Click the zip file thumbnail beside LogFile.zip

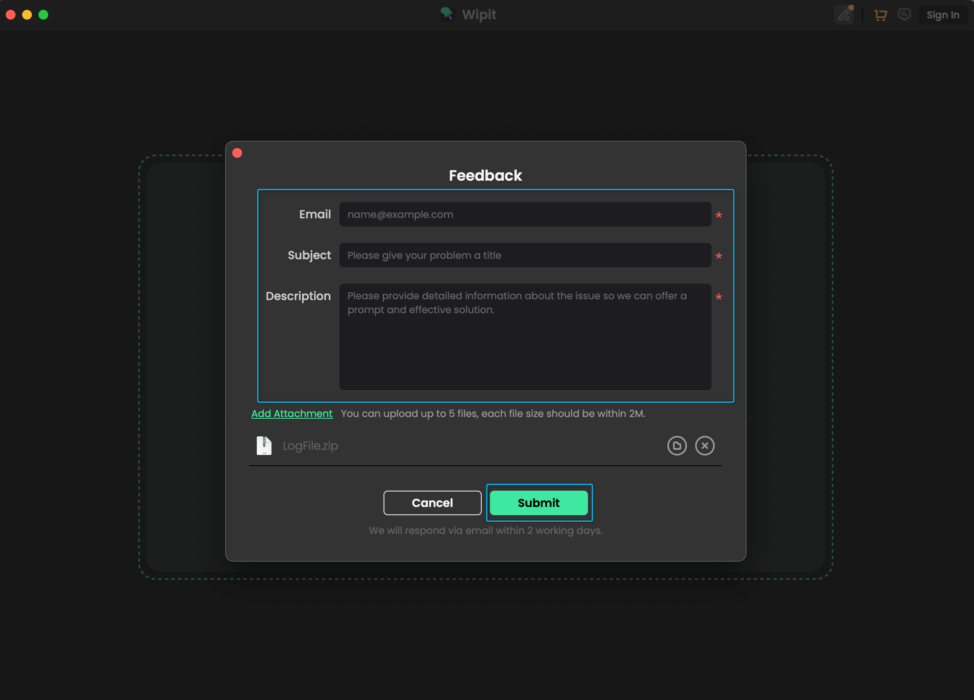coord(264,446)
